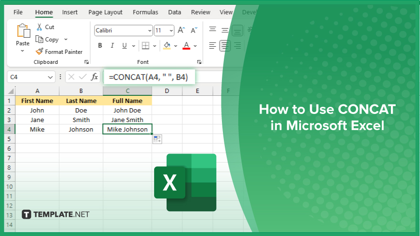Viewport: 420px width, 236px height.
Task: Align text left
Action: click(212, 46)
